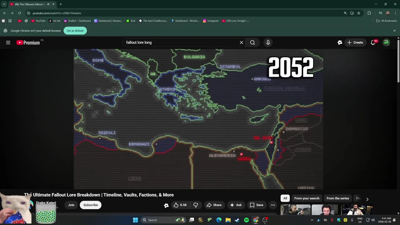Reload the page
The width and height of the screenshot is (400, 225).
point(19,13)
